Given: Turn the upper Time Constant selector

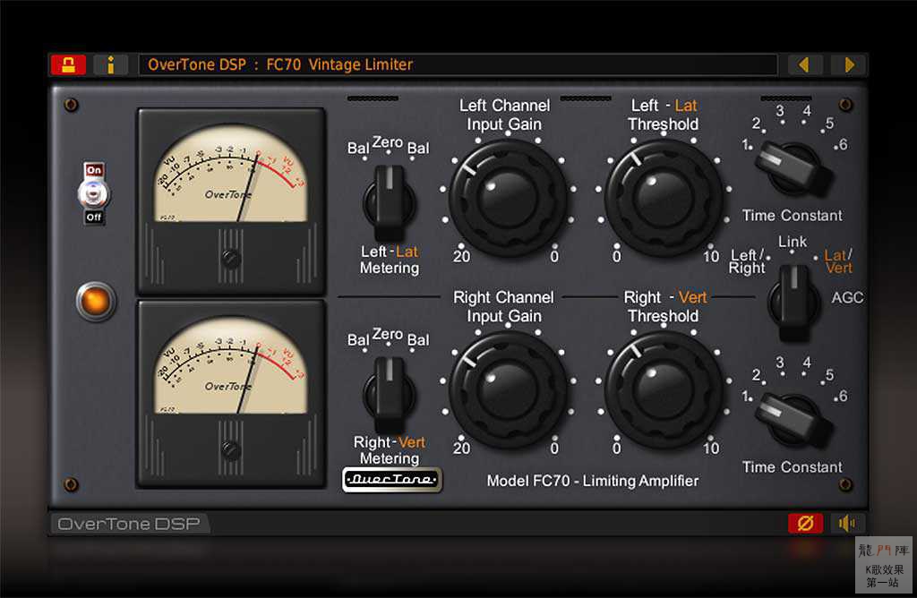Looking at the screenshot, I should [x=793, y=167].
